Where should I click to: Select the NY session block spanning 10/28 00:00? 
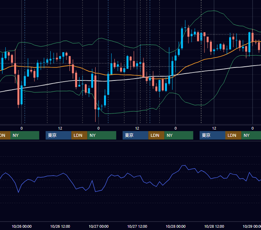pos(179,135)
